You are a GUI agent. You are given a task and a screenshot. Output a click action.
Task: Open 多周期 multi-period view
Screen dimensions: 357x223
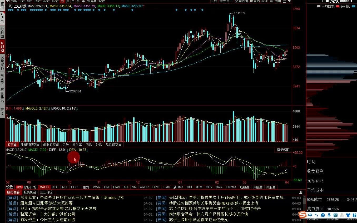point(92,1)
